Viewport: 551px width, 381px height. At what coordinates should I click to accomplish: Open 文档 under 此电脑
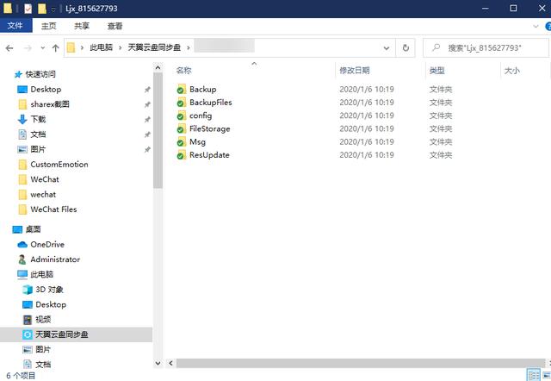[x=43, y=365]
